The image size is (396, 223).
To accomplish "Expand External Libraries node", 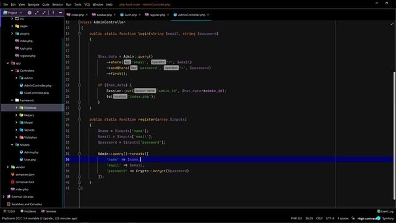I will click(4, 197).
